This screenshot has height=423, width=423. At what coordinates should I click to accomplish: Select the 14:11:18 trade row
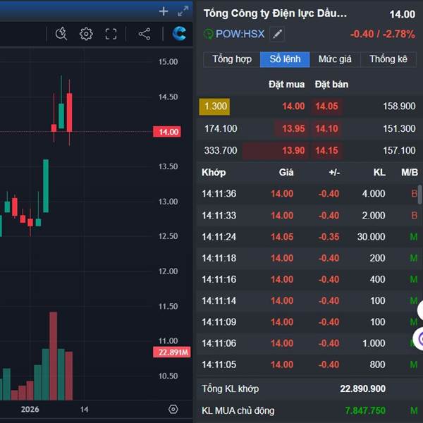(309, 258)
